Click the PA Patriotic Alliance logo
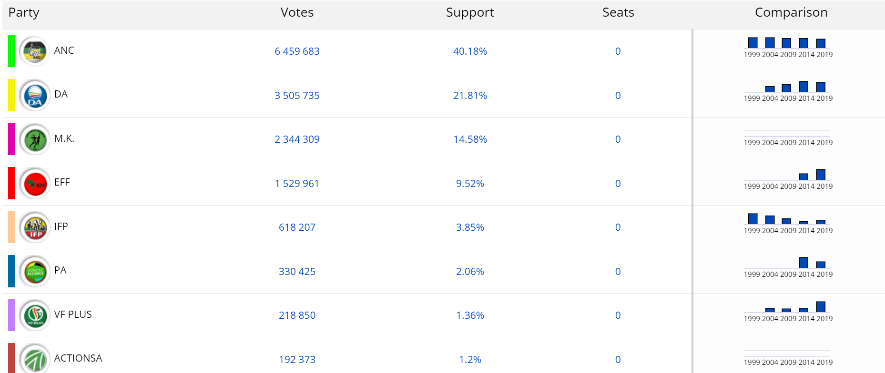Image resolution: width=885 pixels, height=373 pixels. (x=35, y=271)
